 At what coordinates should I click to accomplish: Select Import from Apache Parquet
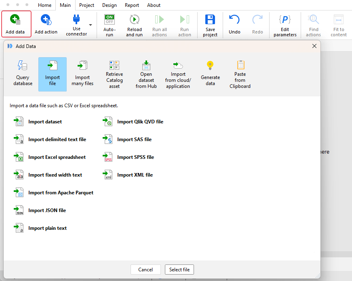click(x=54, y=193)
